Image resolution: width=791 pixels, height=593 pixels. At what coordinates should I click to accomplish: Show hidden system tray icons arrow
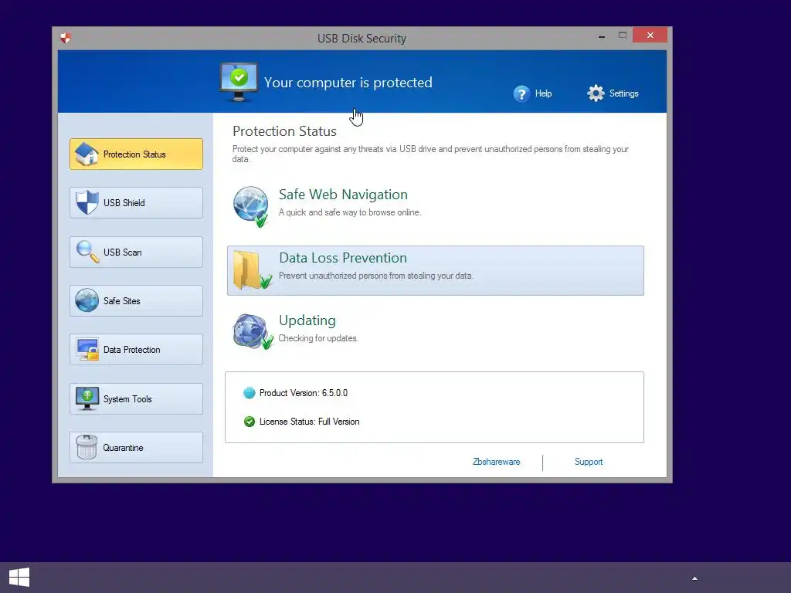pyautogui.click(x=694, y=578)
